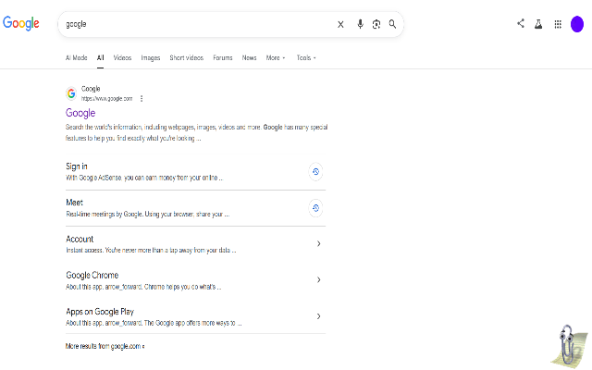Start voice search with the microphone icon
This screenshot has width=592, height=370.
tap(360, 24)
